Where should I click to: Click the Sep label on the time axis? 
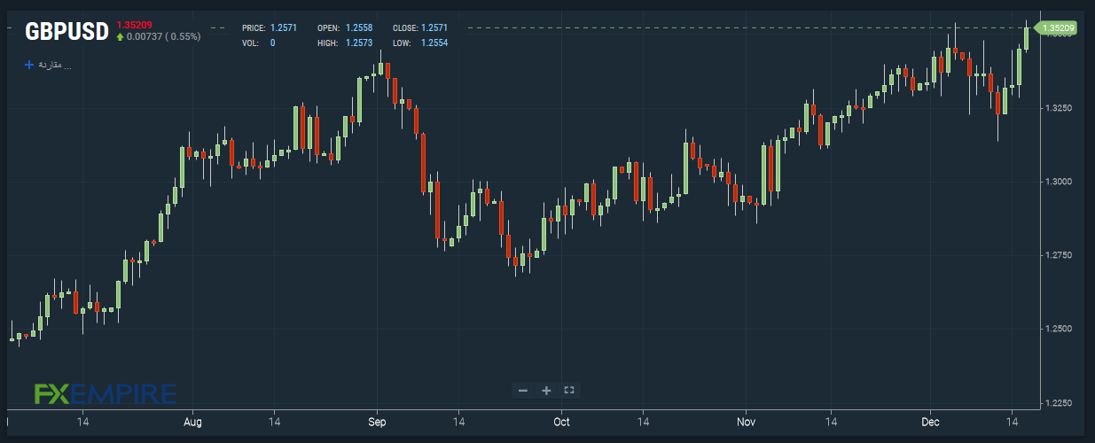coord(377,424)
